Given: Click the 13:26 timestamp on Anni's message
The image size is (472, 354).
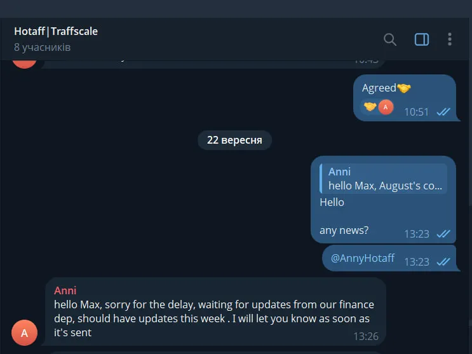Looking at the screenshot, I should pyautogui.click(x=366, y=336).
